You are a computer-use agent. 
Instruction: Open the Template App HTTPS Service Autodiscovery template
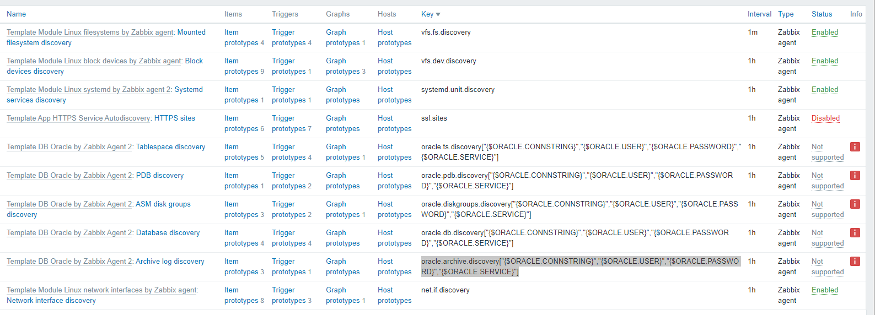click(x=78, y=118)
